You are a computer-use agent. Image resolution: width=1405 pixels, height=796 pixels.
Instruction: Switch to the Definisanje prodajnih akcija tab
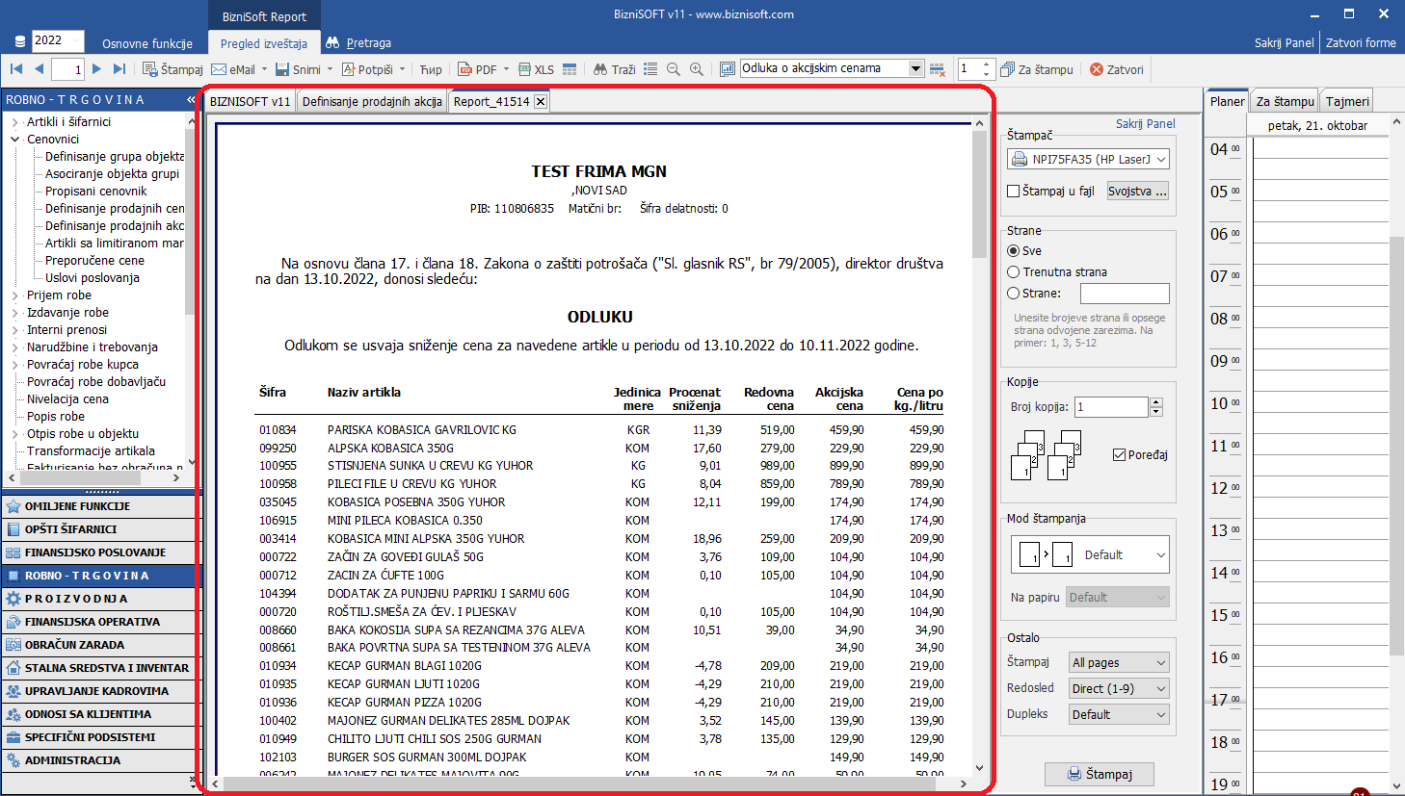(x=372, y=101)
